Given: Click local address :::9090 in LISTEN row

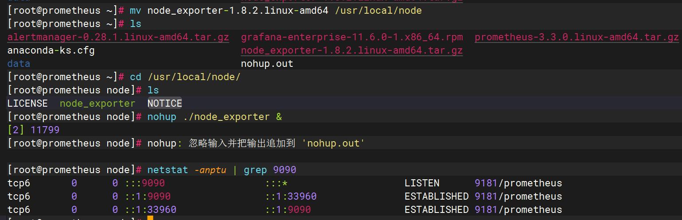Looking at the screenshot, I should pyautogui.click(x=144, y=183).
